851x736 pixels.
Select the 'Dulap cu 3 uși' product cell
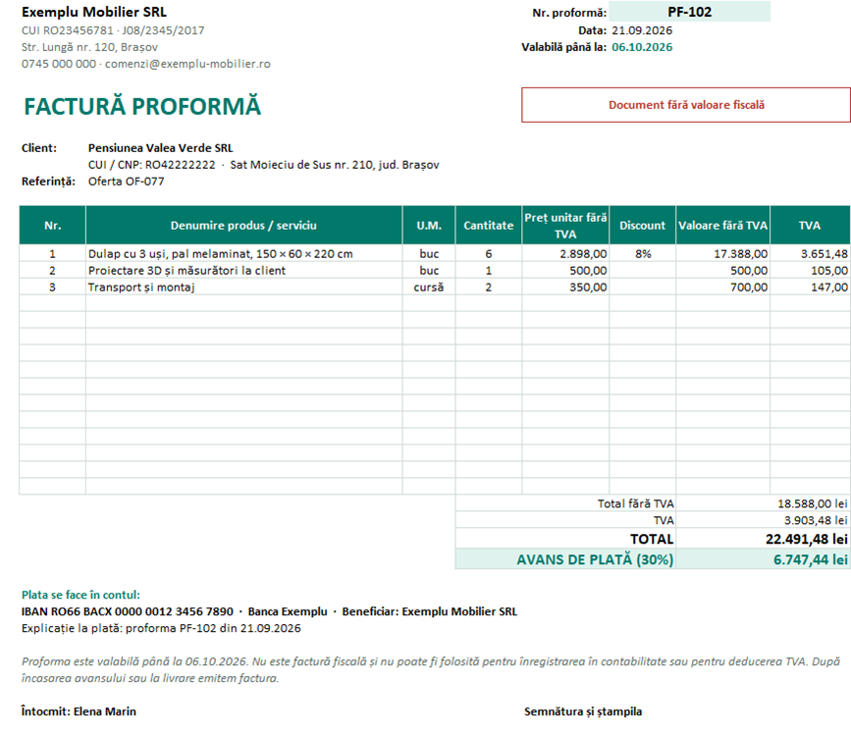(243, 253)
